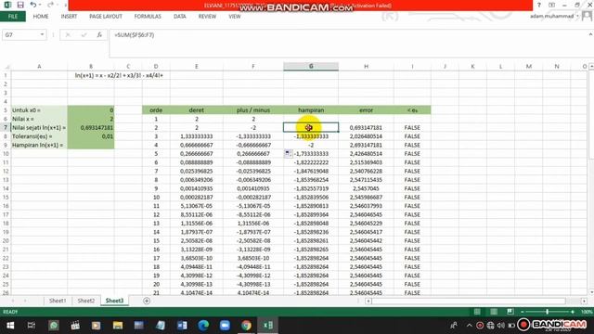Click the zoom out minus button
Image resolution: width=594 pixels, height=334 pixels.
click(522, 312)
